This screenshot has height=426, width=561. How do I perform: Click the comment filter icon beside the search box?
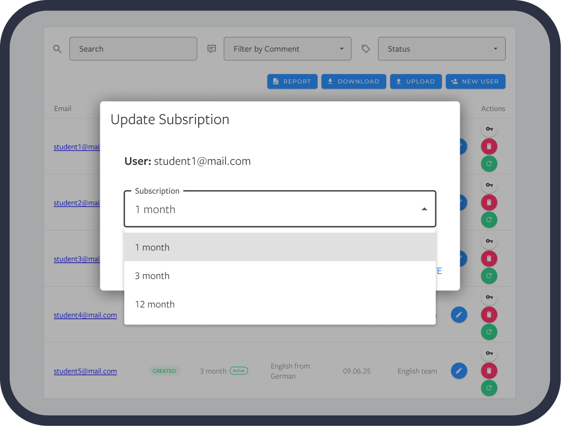point(211,48)
